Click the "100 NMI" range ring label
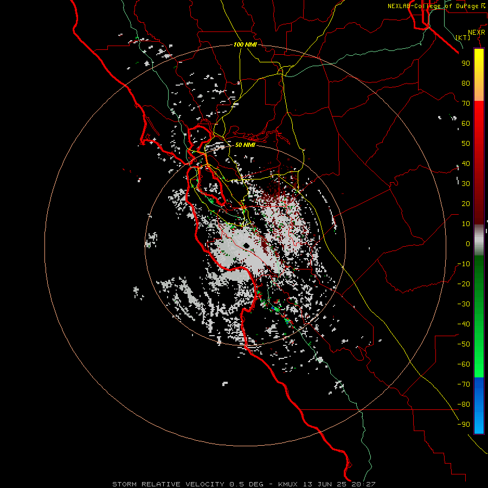 pos(245,44)
